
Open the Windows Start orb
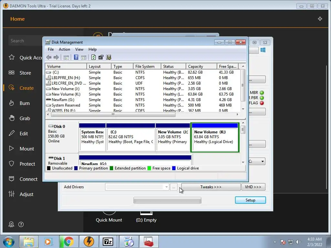click(8, 242)
